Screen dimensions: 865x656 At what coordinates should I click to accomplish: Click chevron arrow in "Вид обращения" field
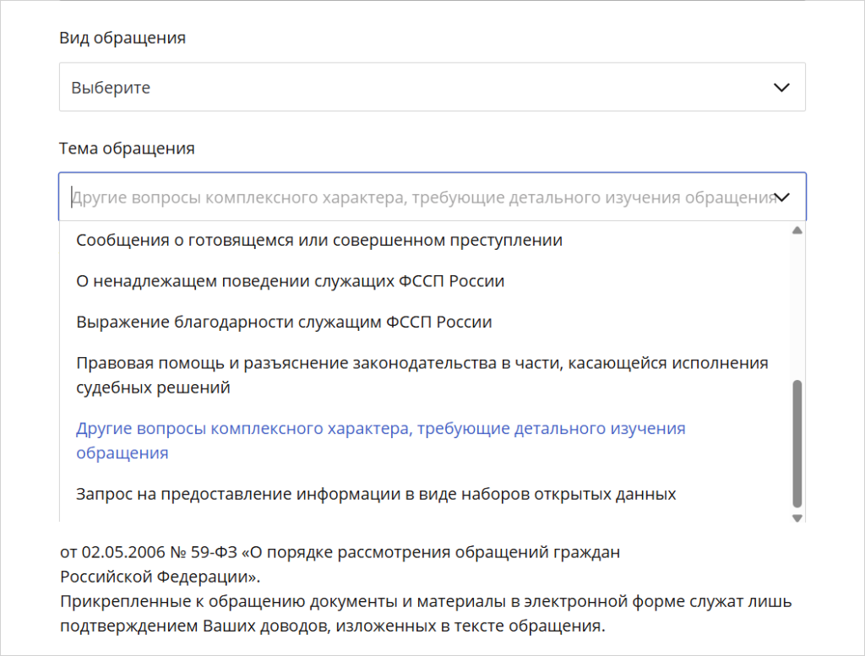click(x=781, y=87)
